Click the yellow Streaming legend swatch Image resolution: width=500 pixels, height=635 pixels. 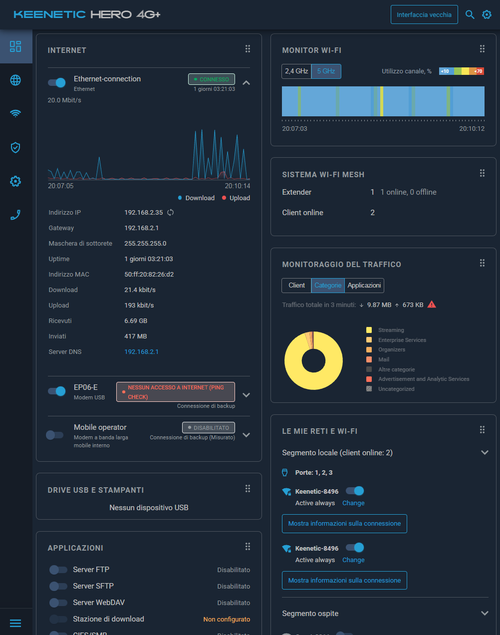coord(369,330)
